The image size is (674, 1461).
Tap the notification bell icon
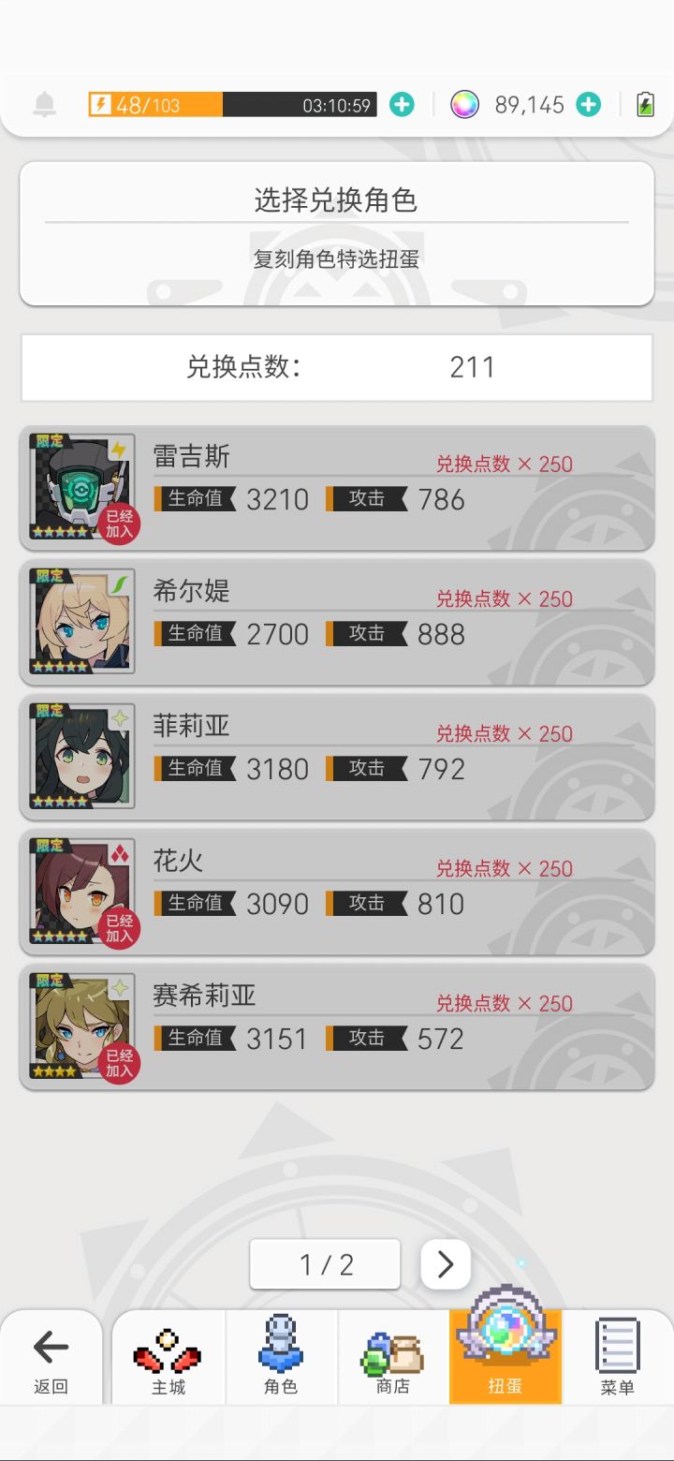click(44, 105)
